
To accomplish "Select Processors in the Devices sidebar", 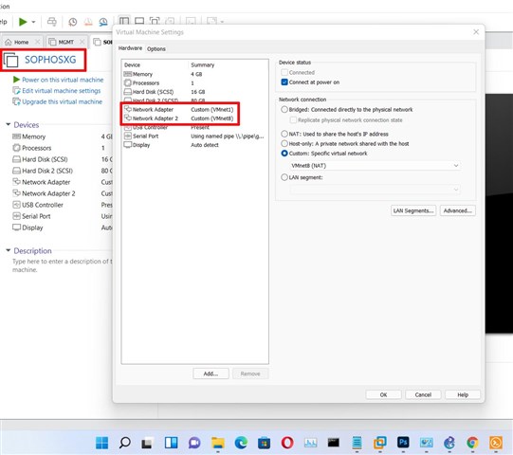I will [x=36, y=148].
